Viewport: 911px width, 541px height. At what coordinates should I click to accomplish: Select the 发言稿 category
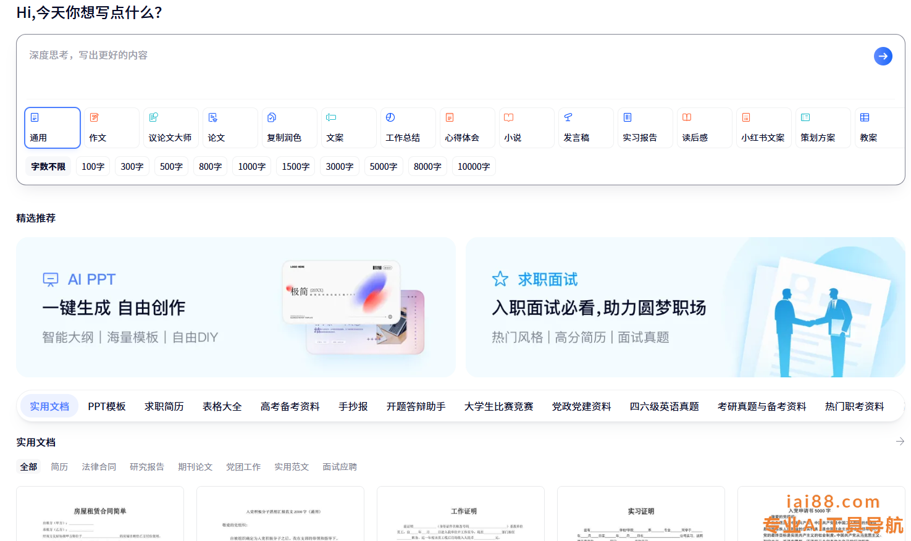tap(586, 128)
